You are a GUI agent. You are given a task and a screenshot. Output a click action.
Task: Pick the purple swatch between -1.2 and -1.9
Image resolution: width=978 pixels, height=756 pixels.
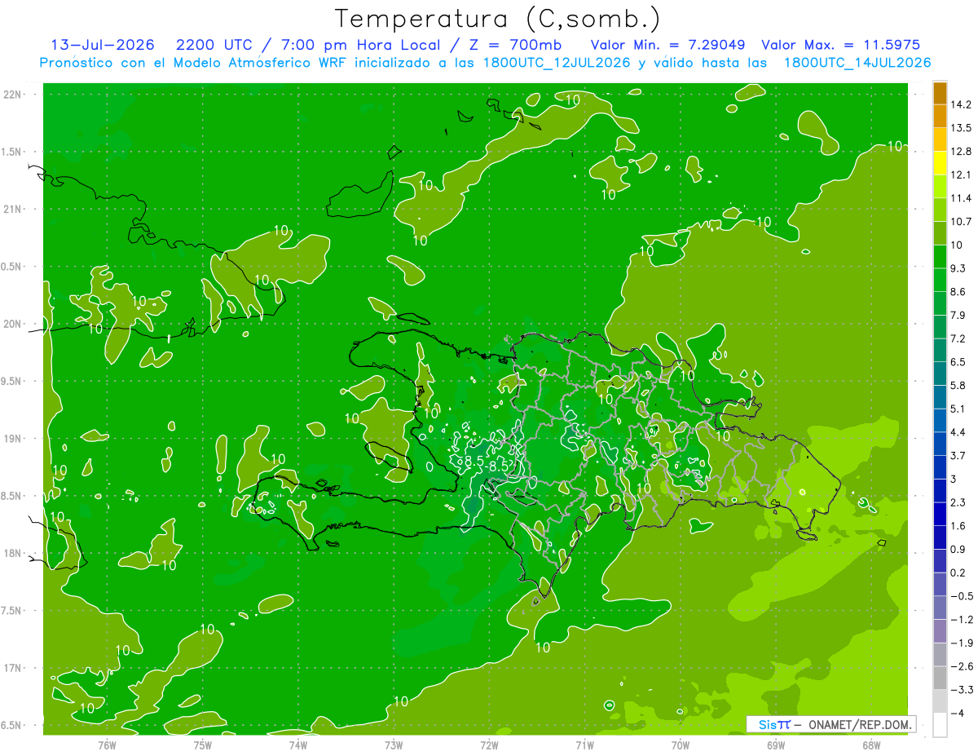coord(940,631)
